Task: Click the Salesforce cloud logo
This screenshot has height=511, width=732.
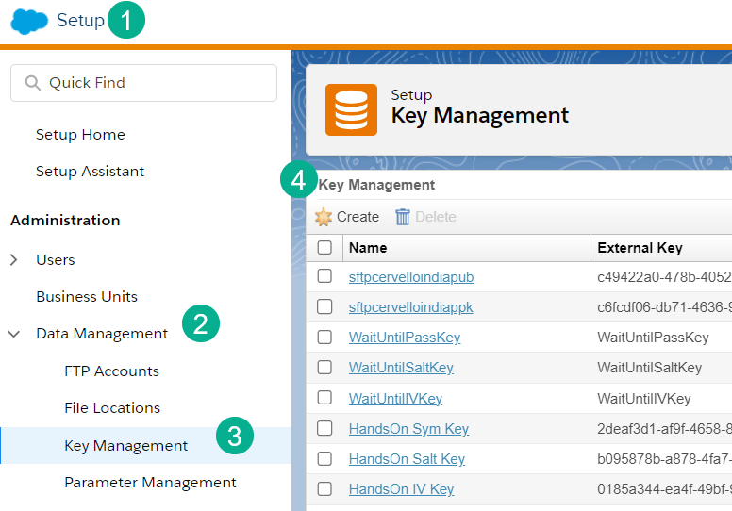Action: click(28, 21)
